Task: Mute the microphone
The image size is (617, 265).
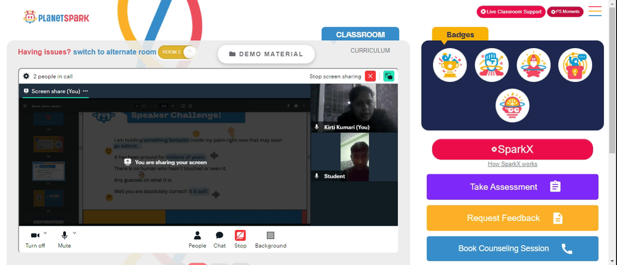Action: [x=65, y=240]
